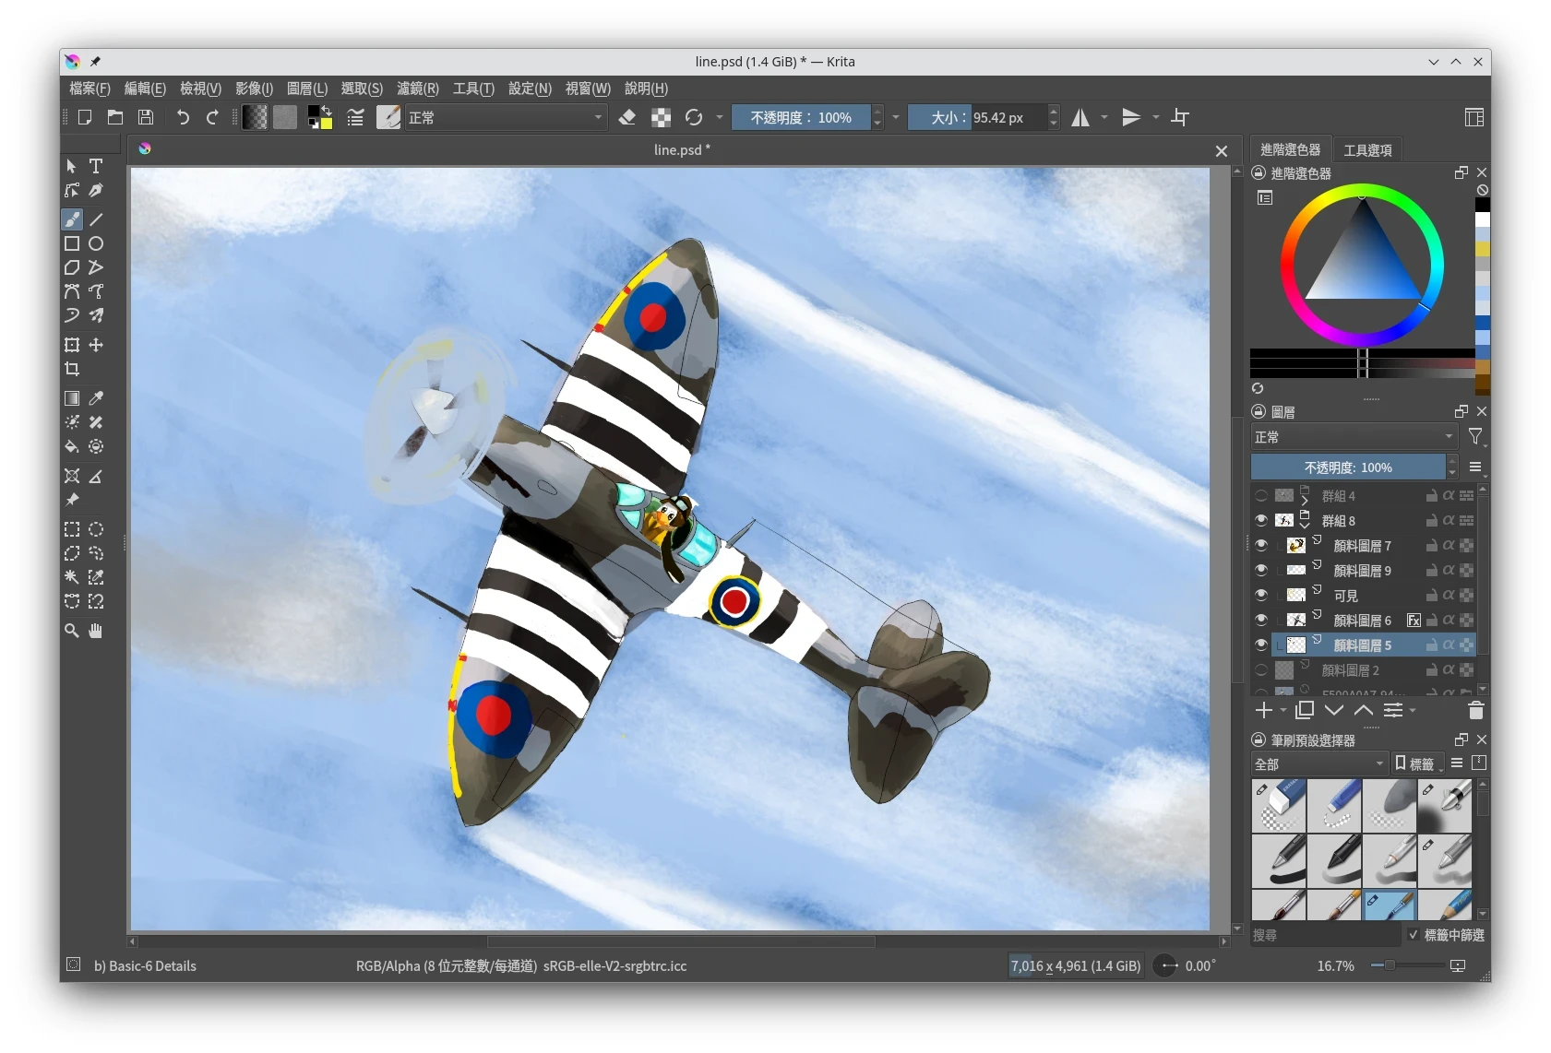Open the layer blending mode dropdown

pos(1354,437)
